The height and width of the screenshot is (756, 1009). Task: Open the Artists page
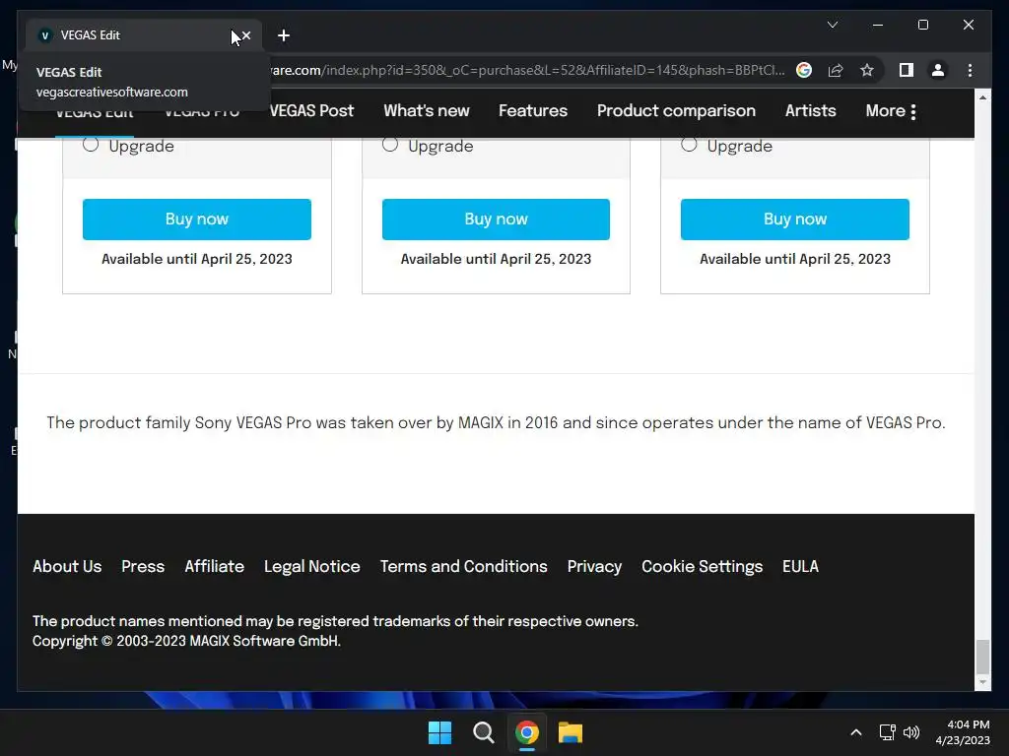pos(810,110)
